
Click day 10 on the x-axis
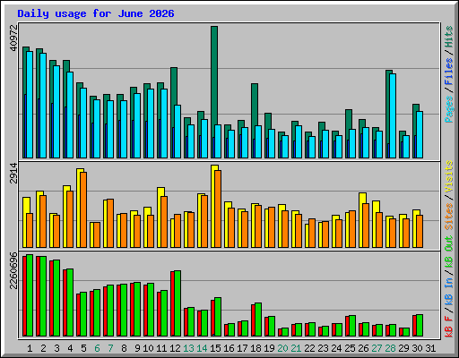click(x=148, y=348)
